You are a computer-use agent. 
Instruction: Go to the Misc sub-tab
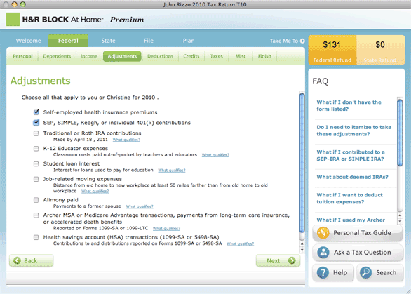tap(241, 56)
